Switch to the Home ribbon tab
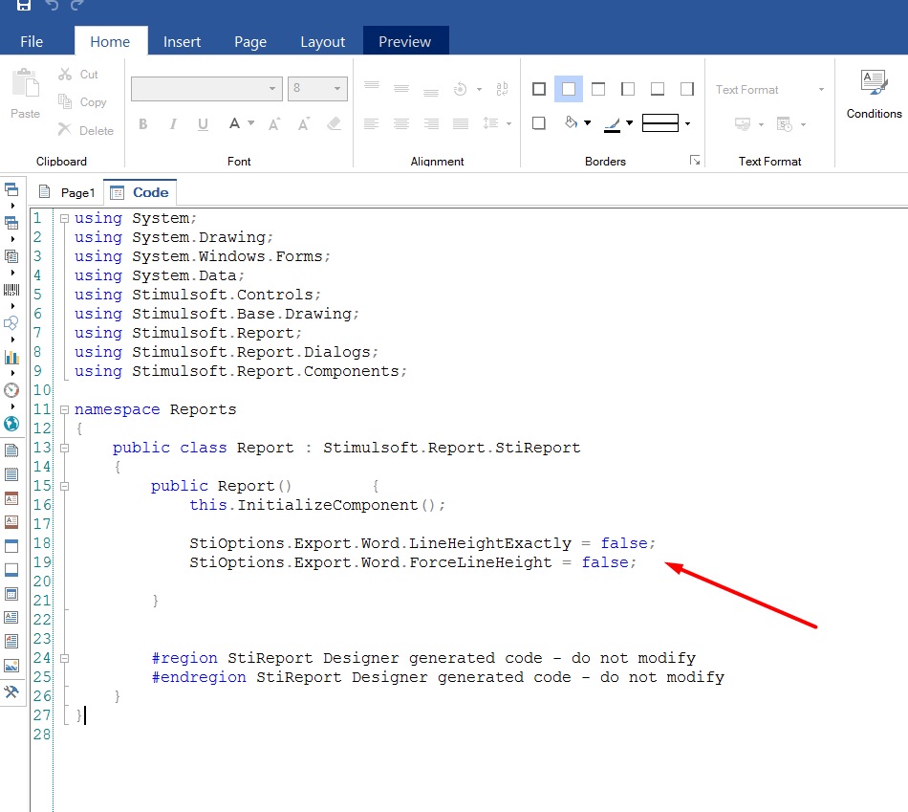The width and height of the screenshot is (908, 812). [110, 42]
